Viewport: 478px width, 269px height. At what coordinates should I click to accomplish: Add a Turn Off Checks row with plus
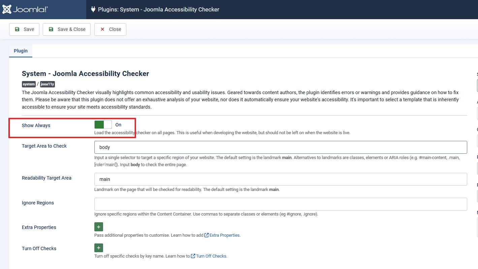pyautogui.click(x=99, y=248)
